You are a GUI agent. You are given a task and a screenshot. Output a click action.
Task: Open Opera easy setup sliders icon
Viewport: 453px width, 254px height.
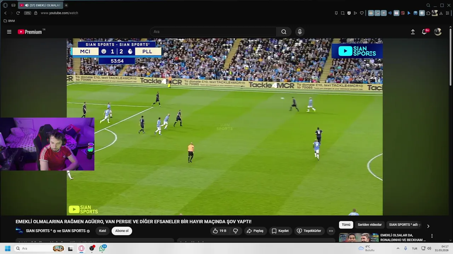pos(447,13)
